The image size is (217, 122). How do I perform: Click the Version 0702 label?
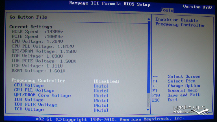(x=198, y=7)
